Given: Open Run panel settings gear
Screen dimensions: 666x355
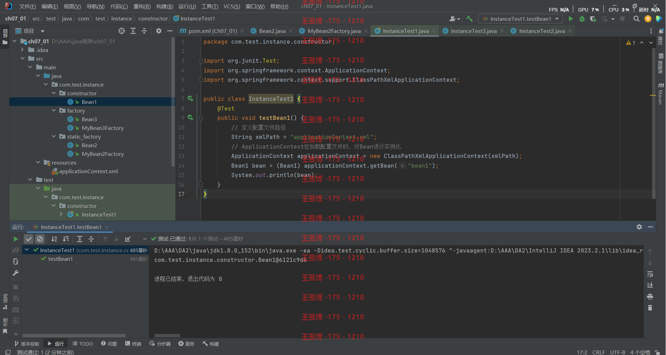Looking at the screenshot, I should point(639,227).
